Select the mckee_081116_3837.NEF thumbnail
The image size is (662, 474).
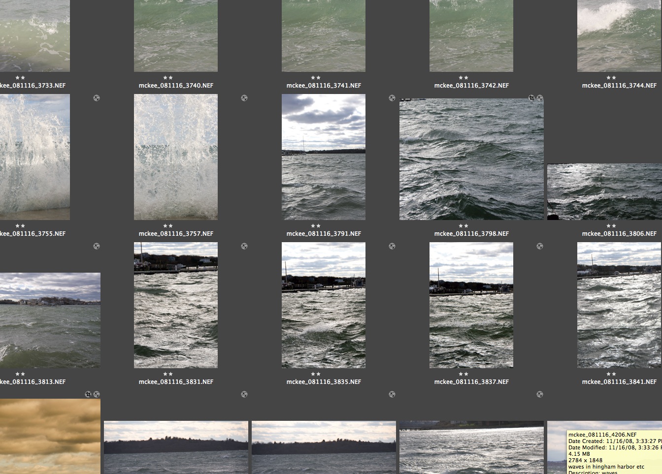(x=471, y=305)
